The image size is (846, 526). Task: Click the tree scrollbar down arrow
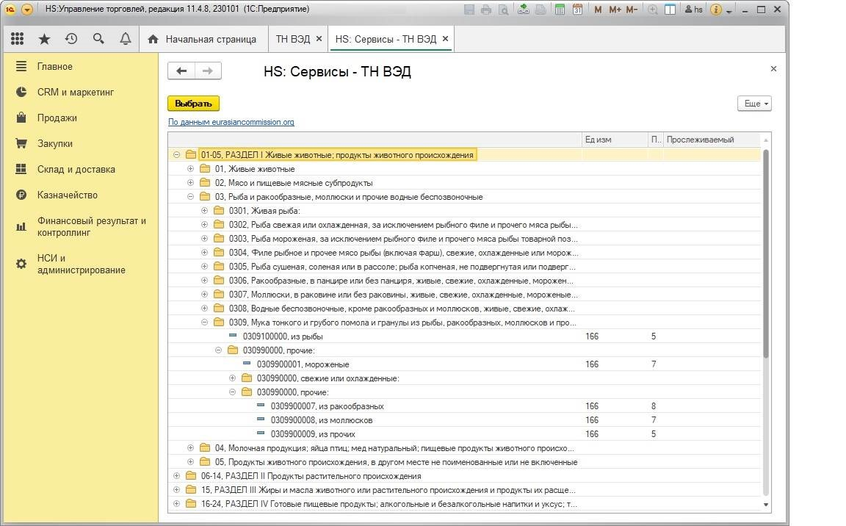click(x=766, y=505)
